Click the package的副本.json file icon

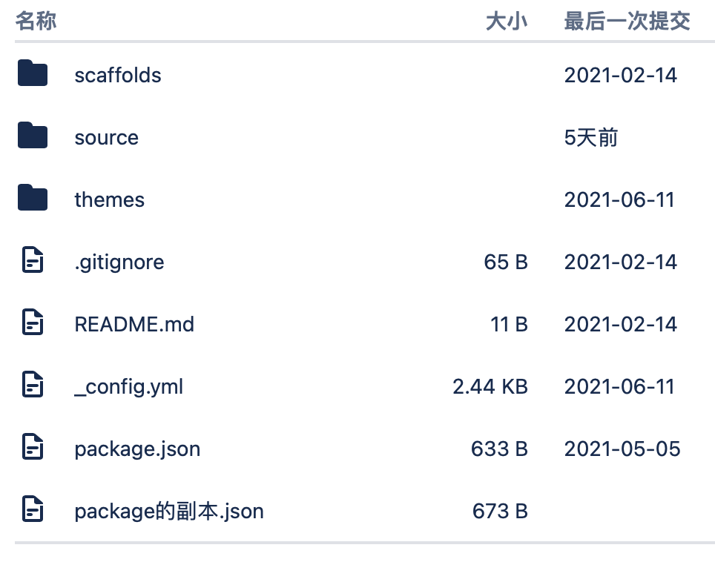(x=33, y=509)
